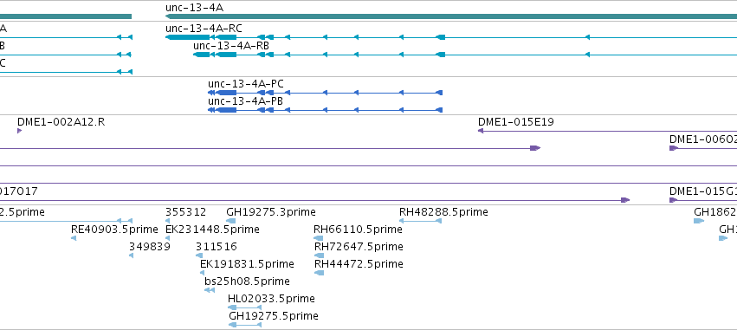Image resolution: width=737 pixels, height=330 pixels.
Task: Click the GH19275.3prime EST label
Action: coord(271,212)
